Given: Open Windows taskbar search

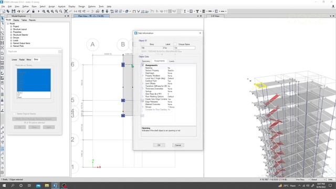Looking at the screenshot, I should tap(13, 185).
